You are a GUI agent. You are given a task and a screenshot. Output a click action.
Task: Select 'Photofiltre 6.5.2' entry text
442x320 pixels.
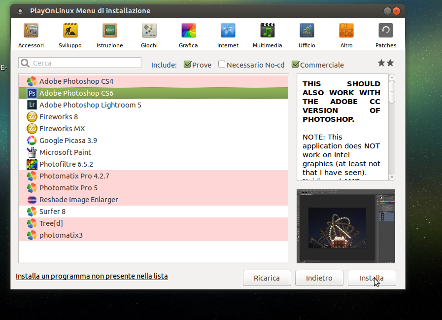(x=66, y=164)
